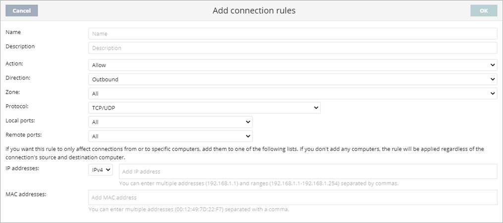Open the Action dropdown set to Allow
Image resolution: width=503 pixels, height=223 pixels.
(x=292, y=65)
